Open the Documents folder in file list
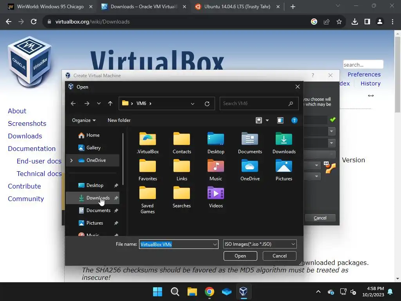 coord(250,143)
